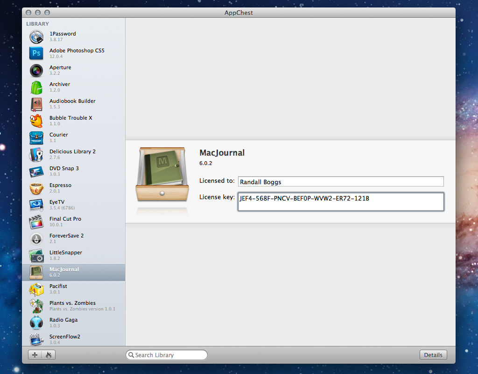Click the Delicious Library 2 icon
478x374 pixels.
[36, 154]
